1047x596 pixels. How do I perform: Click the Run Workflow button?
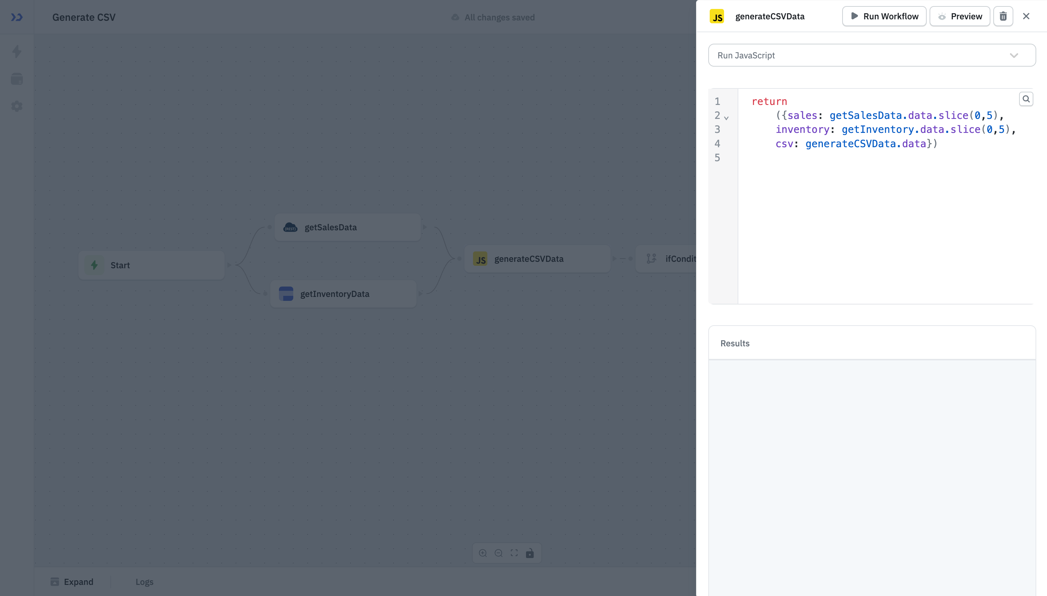coord(884,16)
